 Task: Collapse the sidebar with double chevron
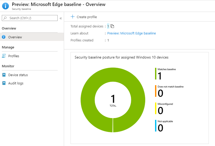61,18
